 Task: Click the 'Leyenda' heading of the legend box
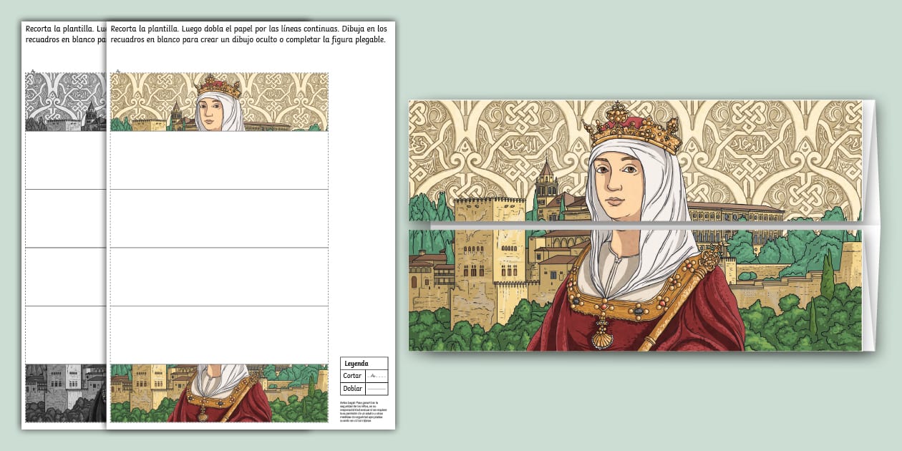[356, 363]
